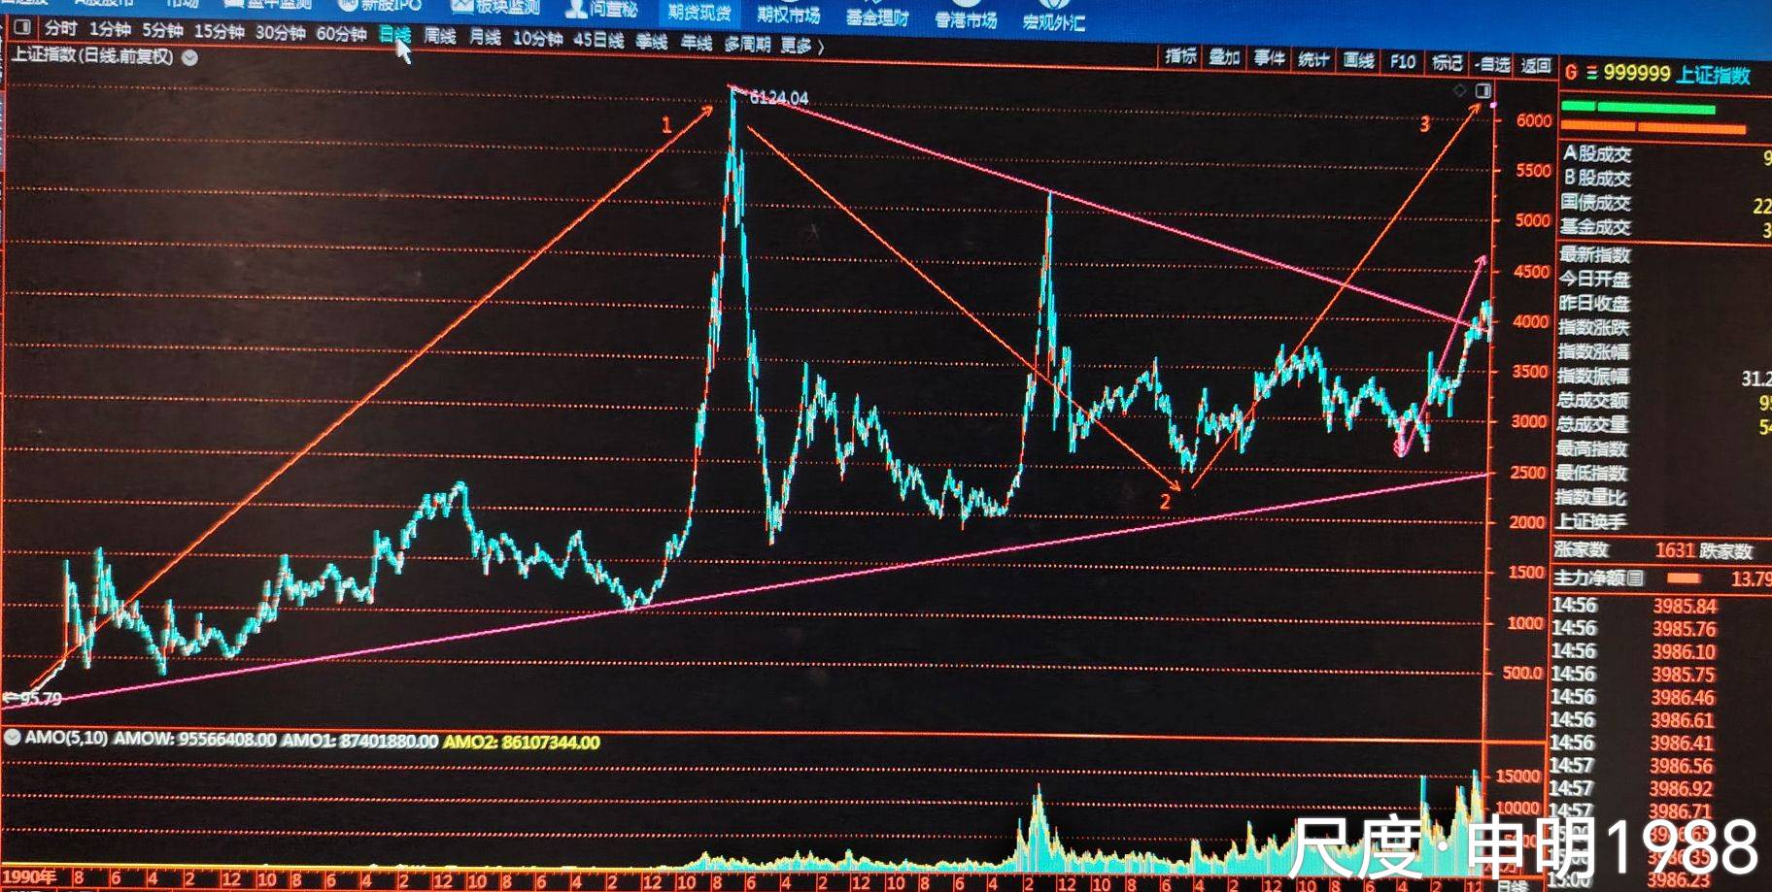The height and width of the screenshot is (892, 1772).
Task: Toggle the left sidebar panel icon
Action: point(22,27)
